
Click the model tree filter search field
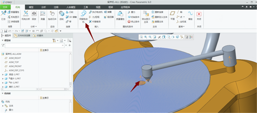[x=35, y=45]
